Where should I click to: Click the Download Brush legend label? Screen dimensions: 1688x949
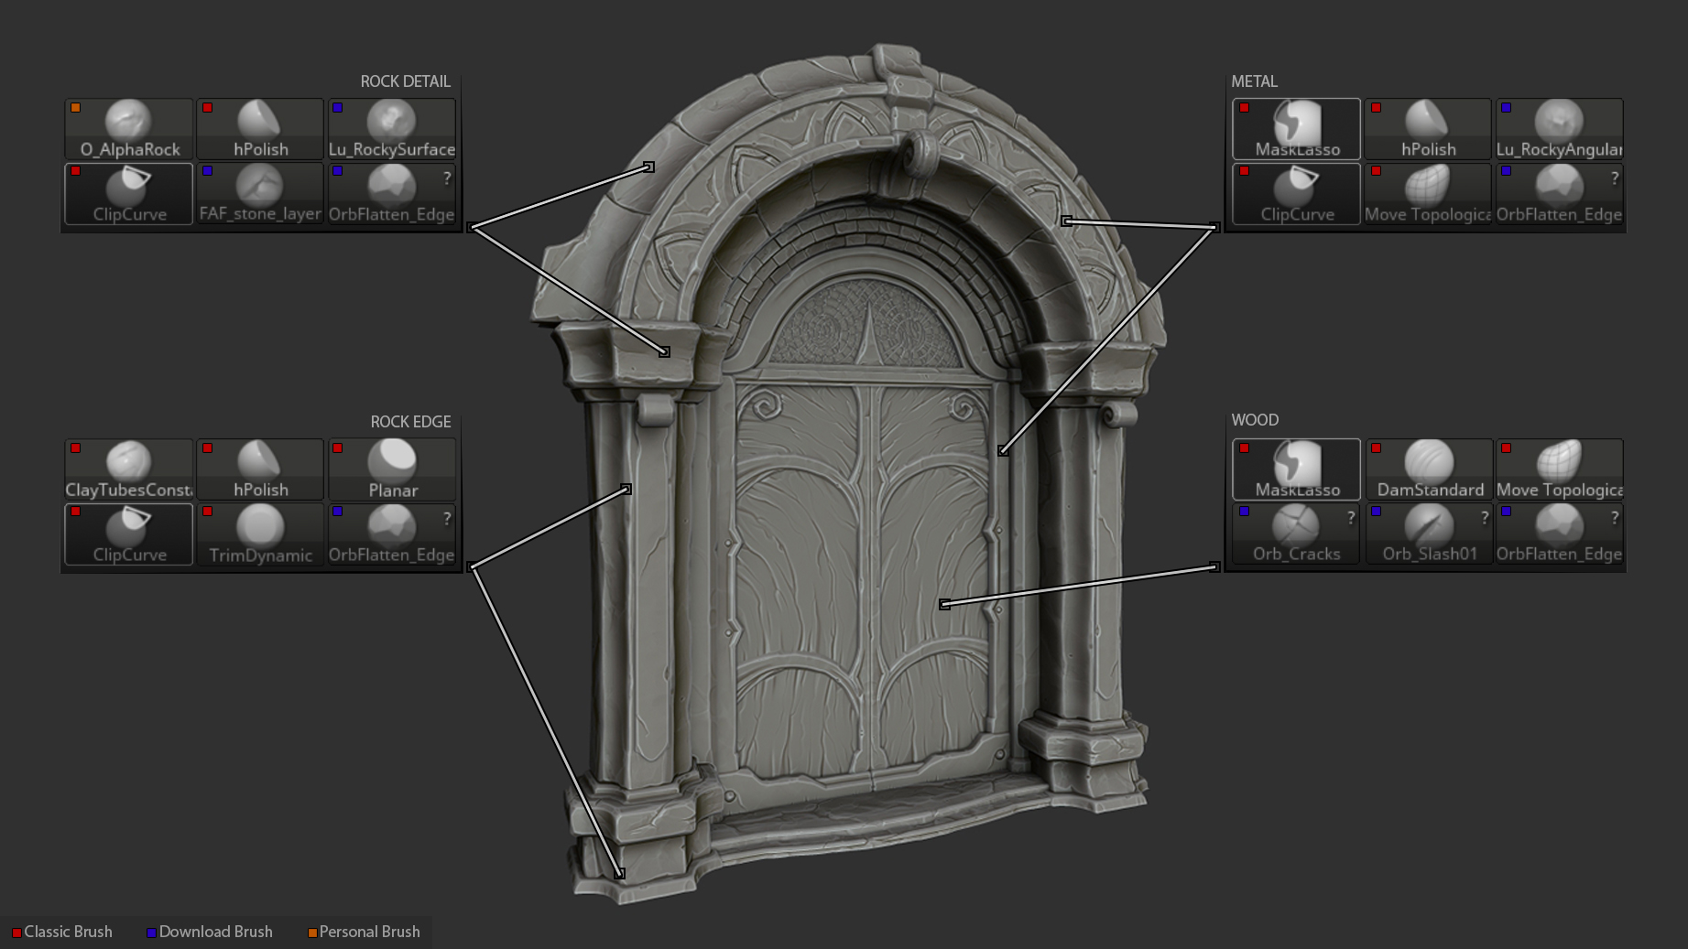point(216,932)
